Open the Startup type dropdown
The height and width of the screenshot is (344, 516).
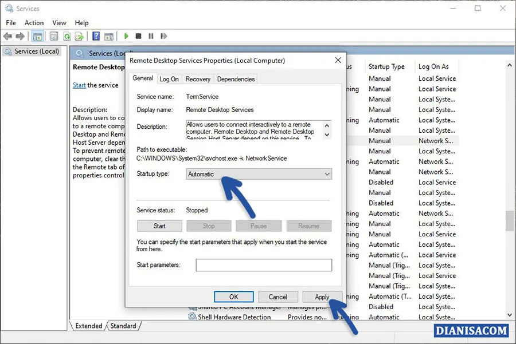pyautogui.click(x=326, y=174)
